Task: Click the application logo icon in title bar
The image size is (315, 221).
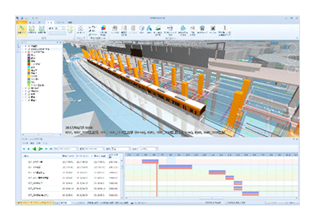Action: (17, 18)
